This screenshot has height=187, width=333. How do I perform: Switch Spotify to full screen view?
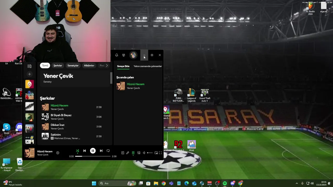click(160, 153)
